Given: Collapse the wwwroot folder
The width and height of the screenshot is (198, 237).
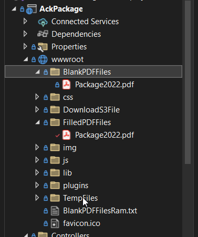Looking at the screenshot, I should 26,59.
